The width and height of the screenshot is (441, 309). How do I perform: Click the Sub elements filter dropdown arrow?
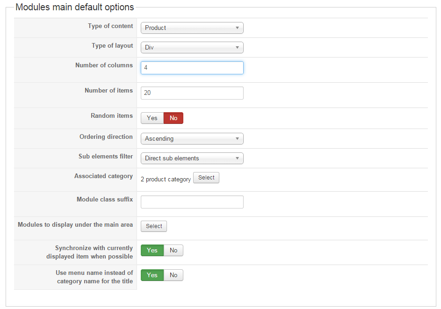(238, 158)
